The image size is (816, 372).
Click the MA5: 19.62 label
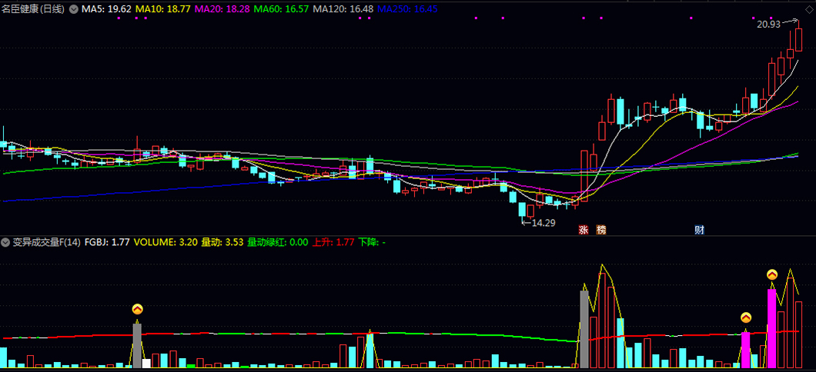pos(106,8)
